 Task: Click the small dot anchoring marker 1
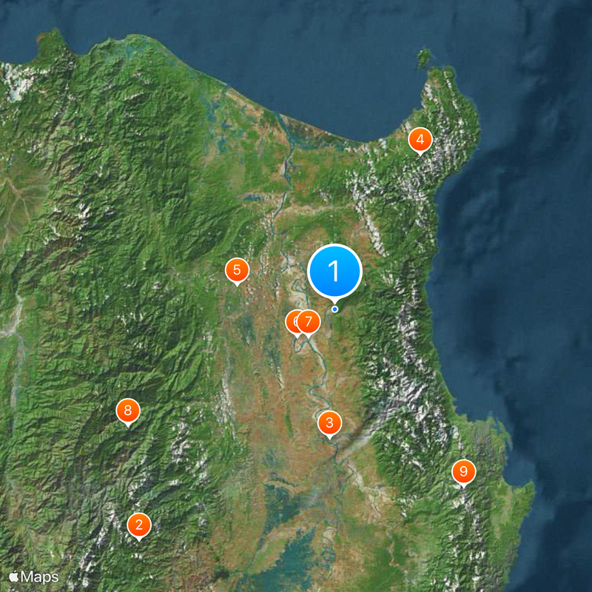coord(335,309)
